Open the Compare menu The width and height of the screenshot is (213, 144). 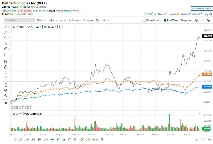(88, 21)
